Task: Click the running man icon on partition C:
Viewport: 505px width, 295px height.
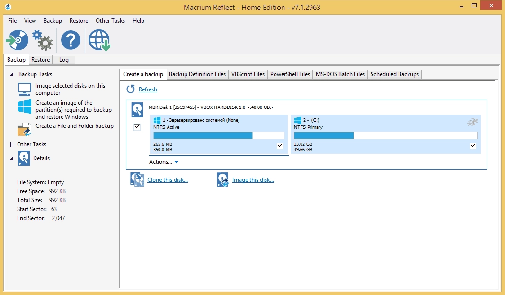Action: [472, 122]
